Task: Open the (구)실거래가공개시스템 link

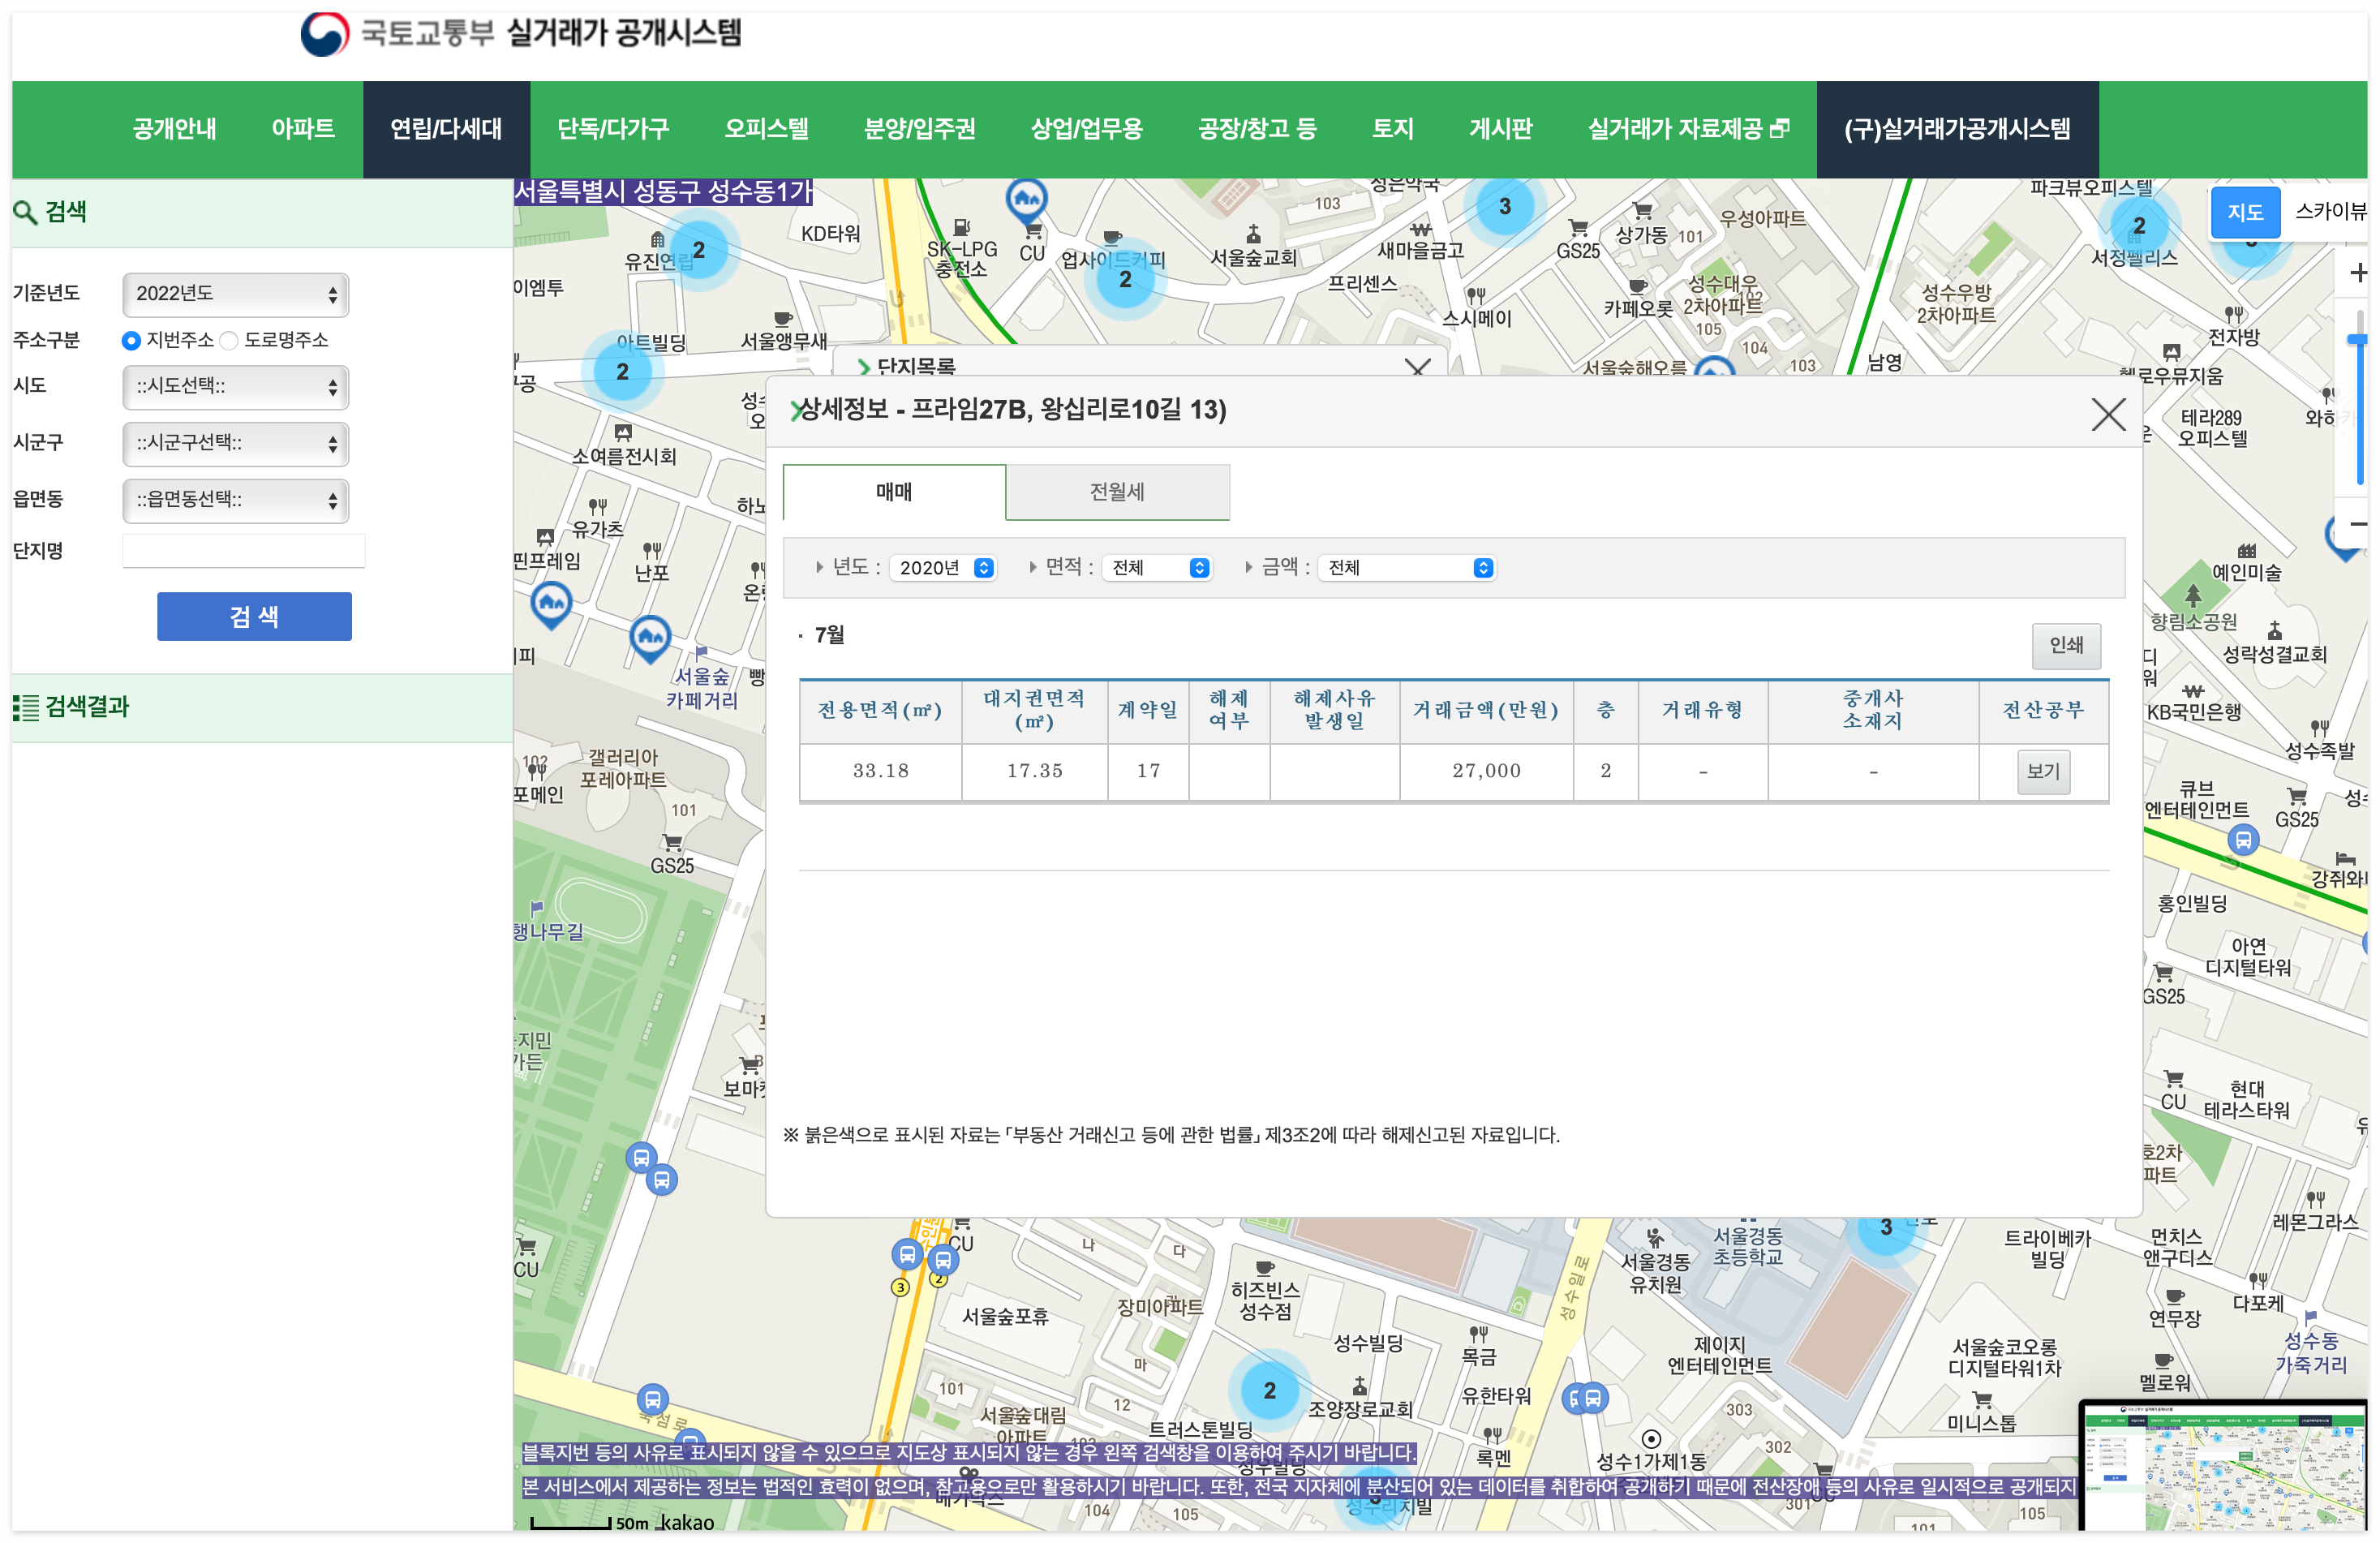Action: [1957, 129]
